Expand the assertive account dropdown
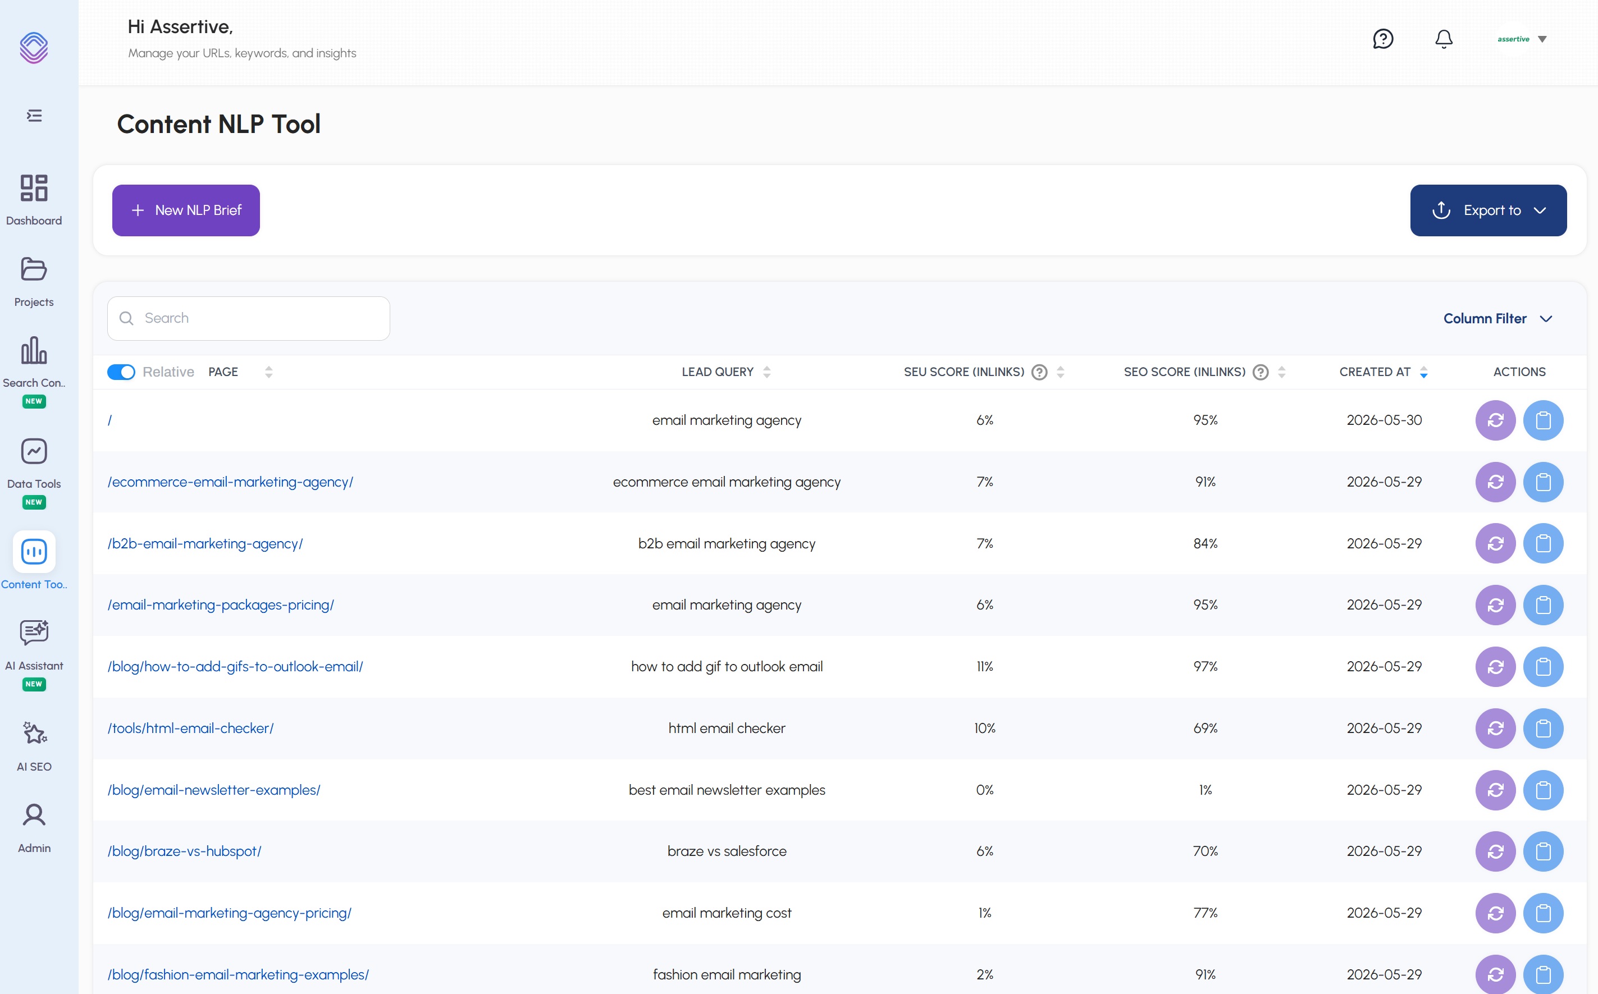Image resolution: width=1598 pixels, height=994 pixels. click(x=1522, y=39)
